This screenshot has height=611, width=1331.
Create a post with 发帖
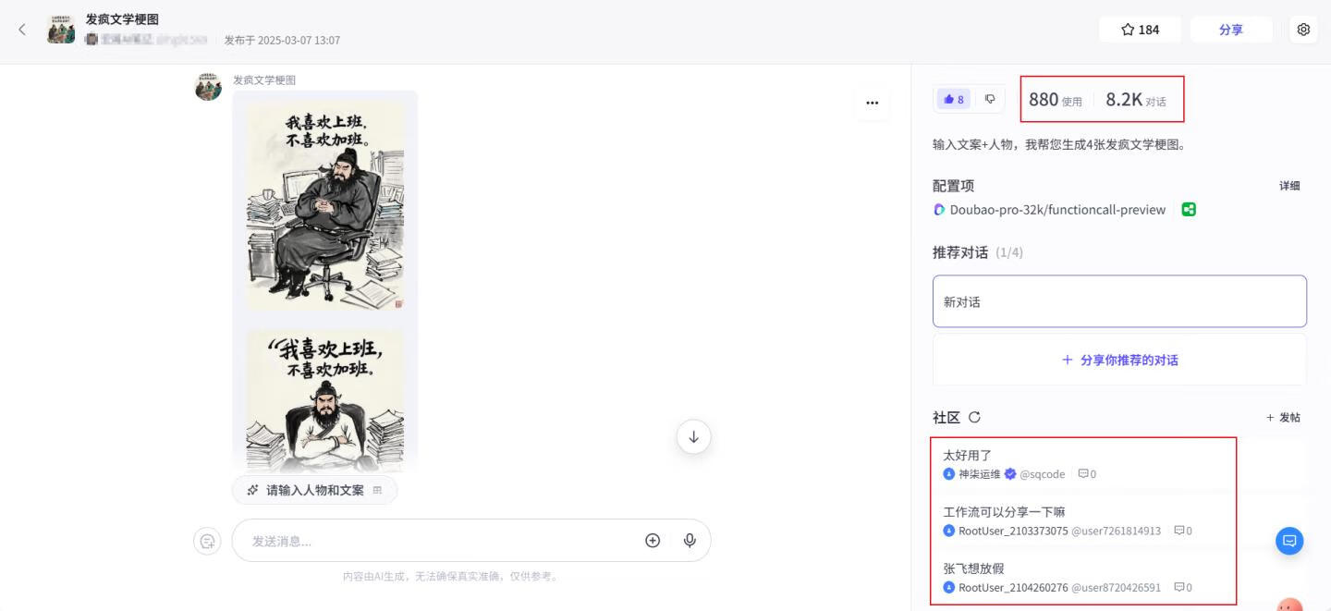click(1283, 418)
